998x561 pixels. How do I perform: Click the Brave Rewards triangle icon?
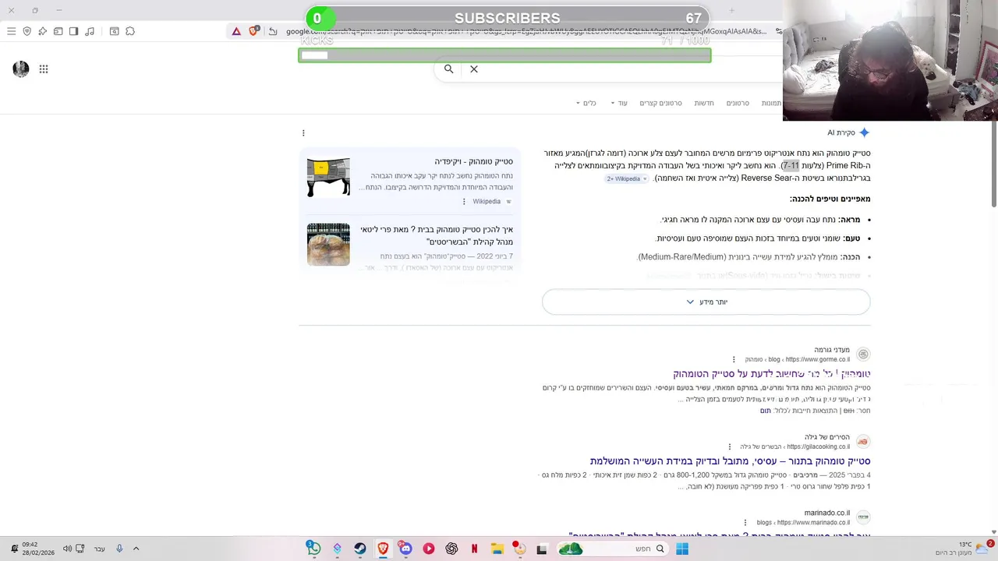(236, 31)
